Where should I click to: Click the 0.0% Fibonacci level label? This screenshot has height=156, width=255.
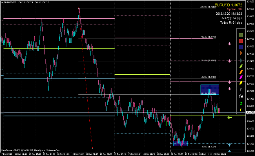pyautogui.click(x=209, y=147)
